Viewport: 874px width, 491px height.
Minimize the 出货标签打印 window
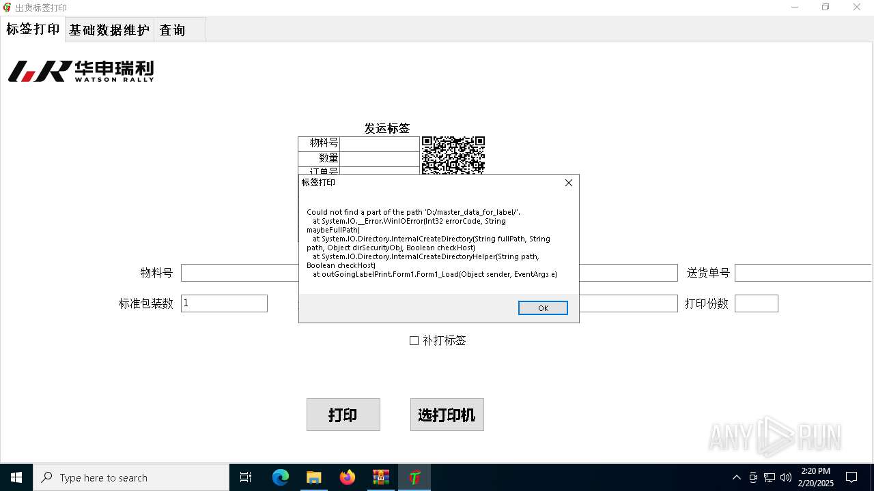click(795, 8)
